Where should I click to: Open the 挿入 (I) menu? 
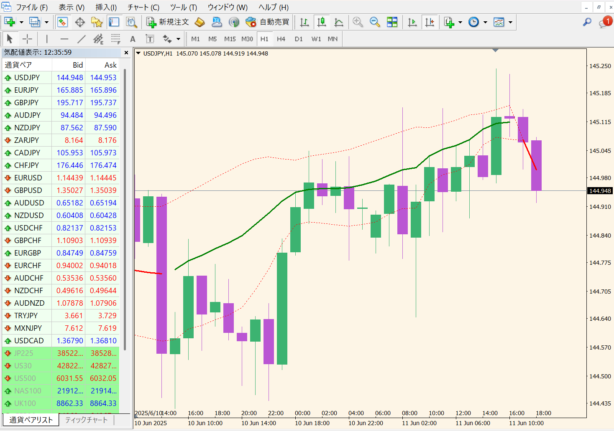click(106, 7)
